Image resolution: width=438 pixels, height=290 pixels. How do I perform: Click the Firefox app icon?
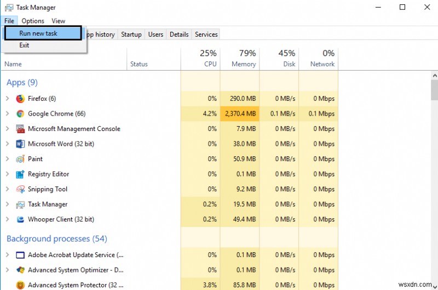(20, 99)
